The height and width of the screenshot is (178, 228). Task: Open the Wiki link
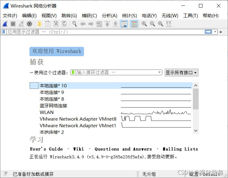click(x=78, y=149)
